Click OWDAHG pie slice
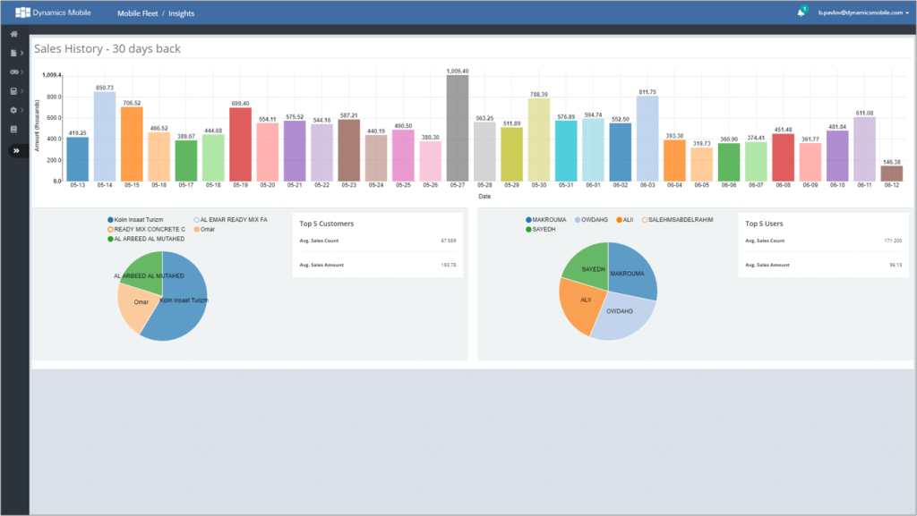This screenshot has height=516, width=917. 623,317
